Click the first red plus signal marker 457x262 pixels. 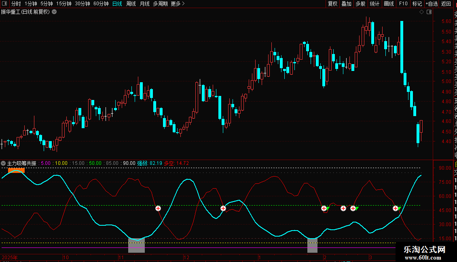pos(158,208)
